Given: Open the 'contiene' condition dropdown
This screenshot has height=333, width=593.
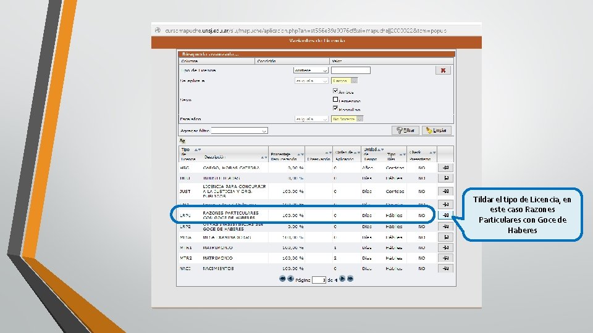Looking at the screenshot, I should pos(311,70).
